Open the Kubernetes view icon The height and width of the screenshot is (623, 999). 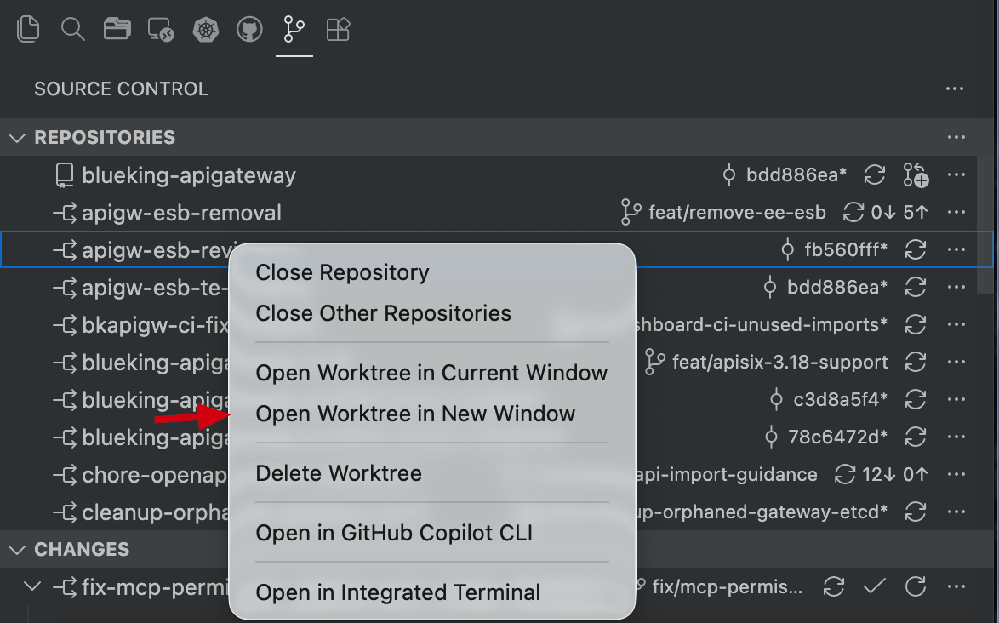click(206, 29)
